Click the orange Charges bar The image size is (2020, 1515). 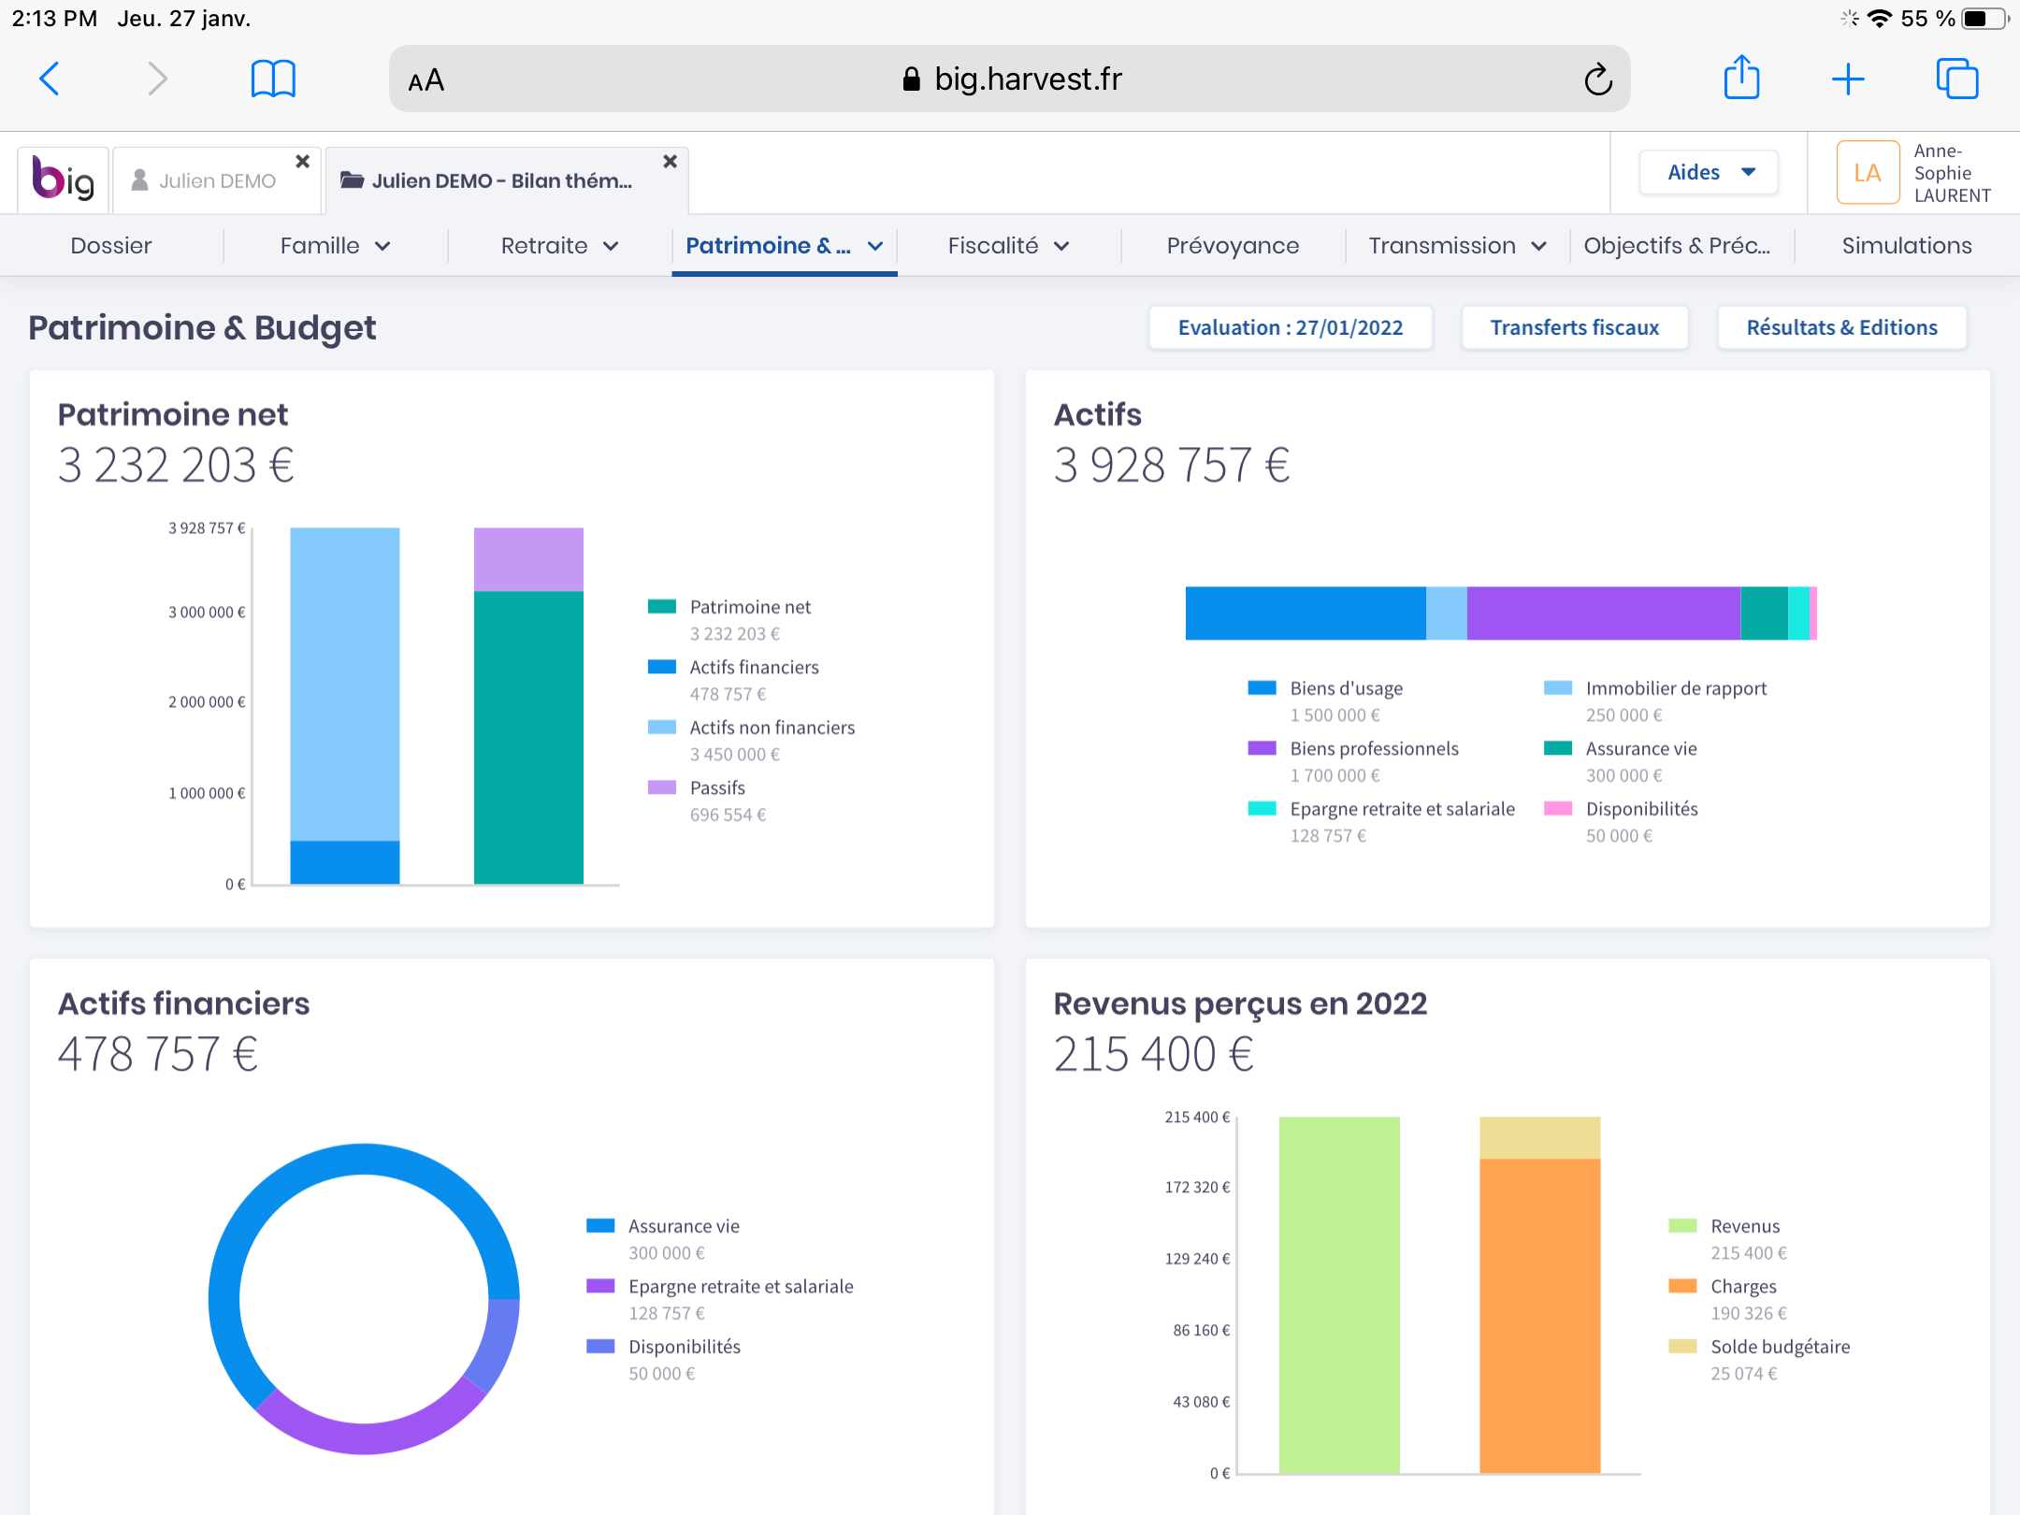[x=1539, y=1316]
